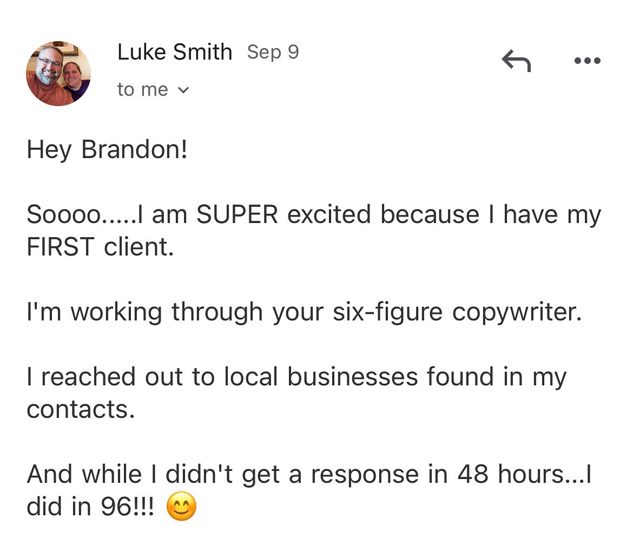Viewport: 633px width, 551px height.
Task: Click the word "response" in the last paragraph
Action: (365, 475)
